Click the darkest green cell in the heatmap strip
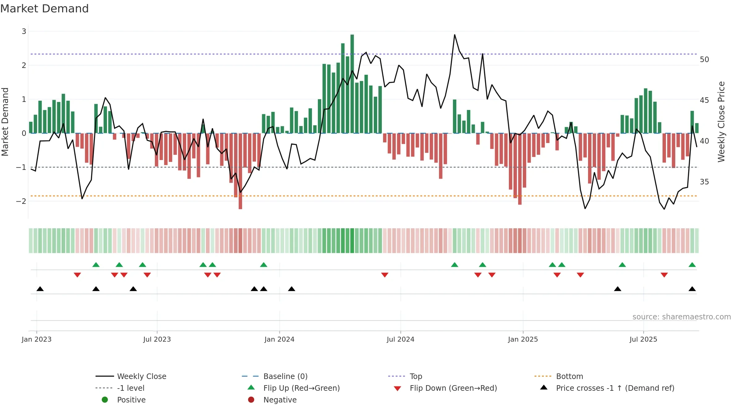 pyautogui.click(x=352, y=241)
